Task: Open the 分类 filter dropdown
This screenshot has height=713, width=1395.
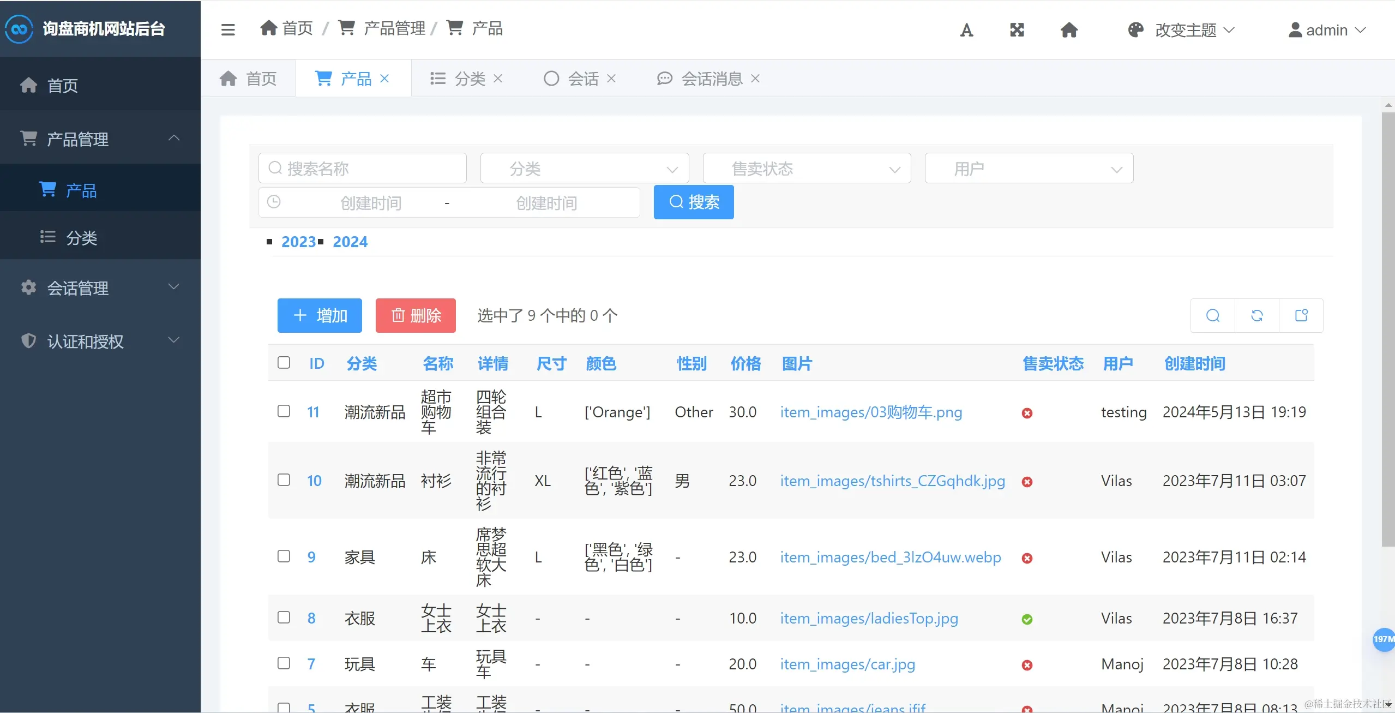Action: (585, 169)
